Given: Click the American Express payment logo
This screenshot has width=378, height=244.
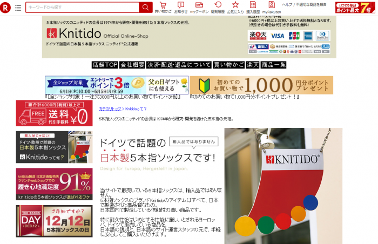Looking at the screenshot, I should (x=308, y=36).
